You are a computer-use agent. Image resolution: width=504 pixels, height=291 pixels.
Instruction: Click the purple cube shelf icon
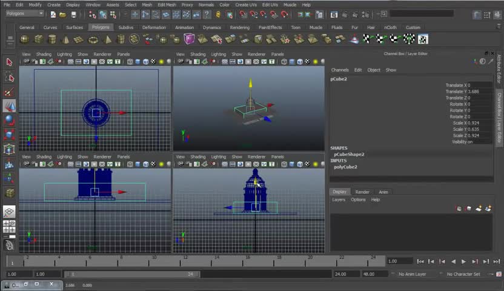pyautogui.click(x=190, y=39)
